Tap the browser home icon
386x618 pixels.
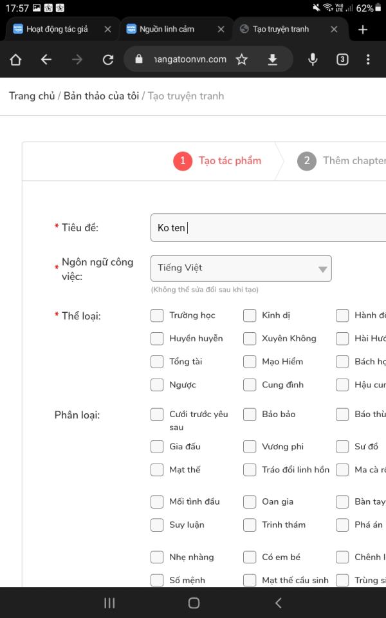[x=15, y=59]
